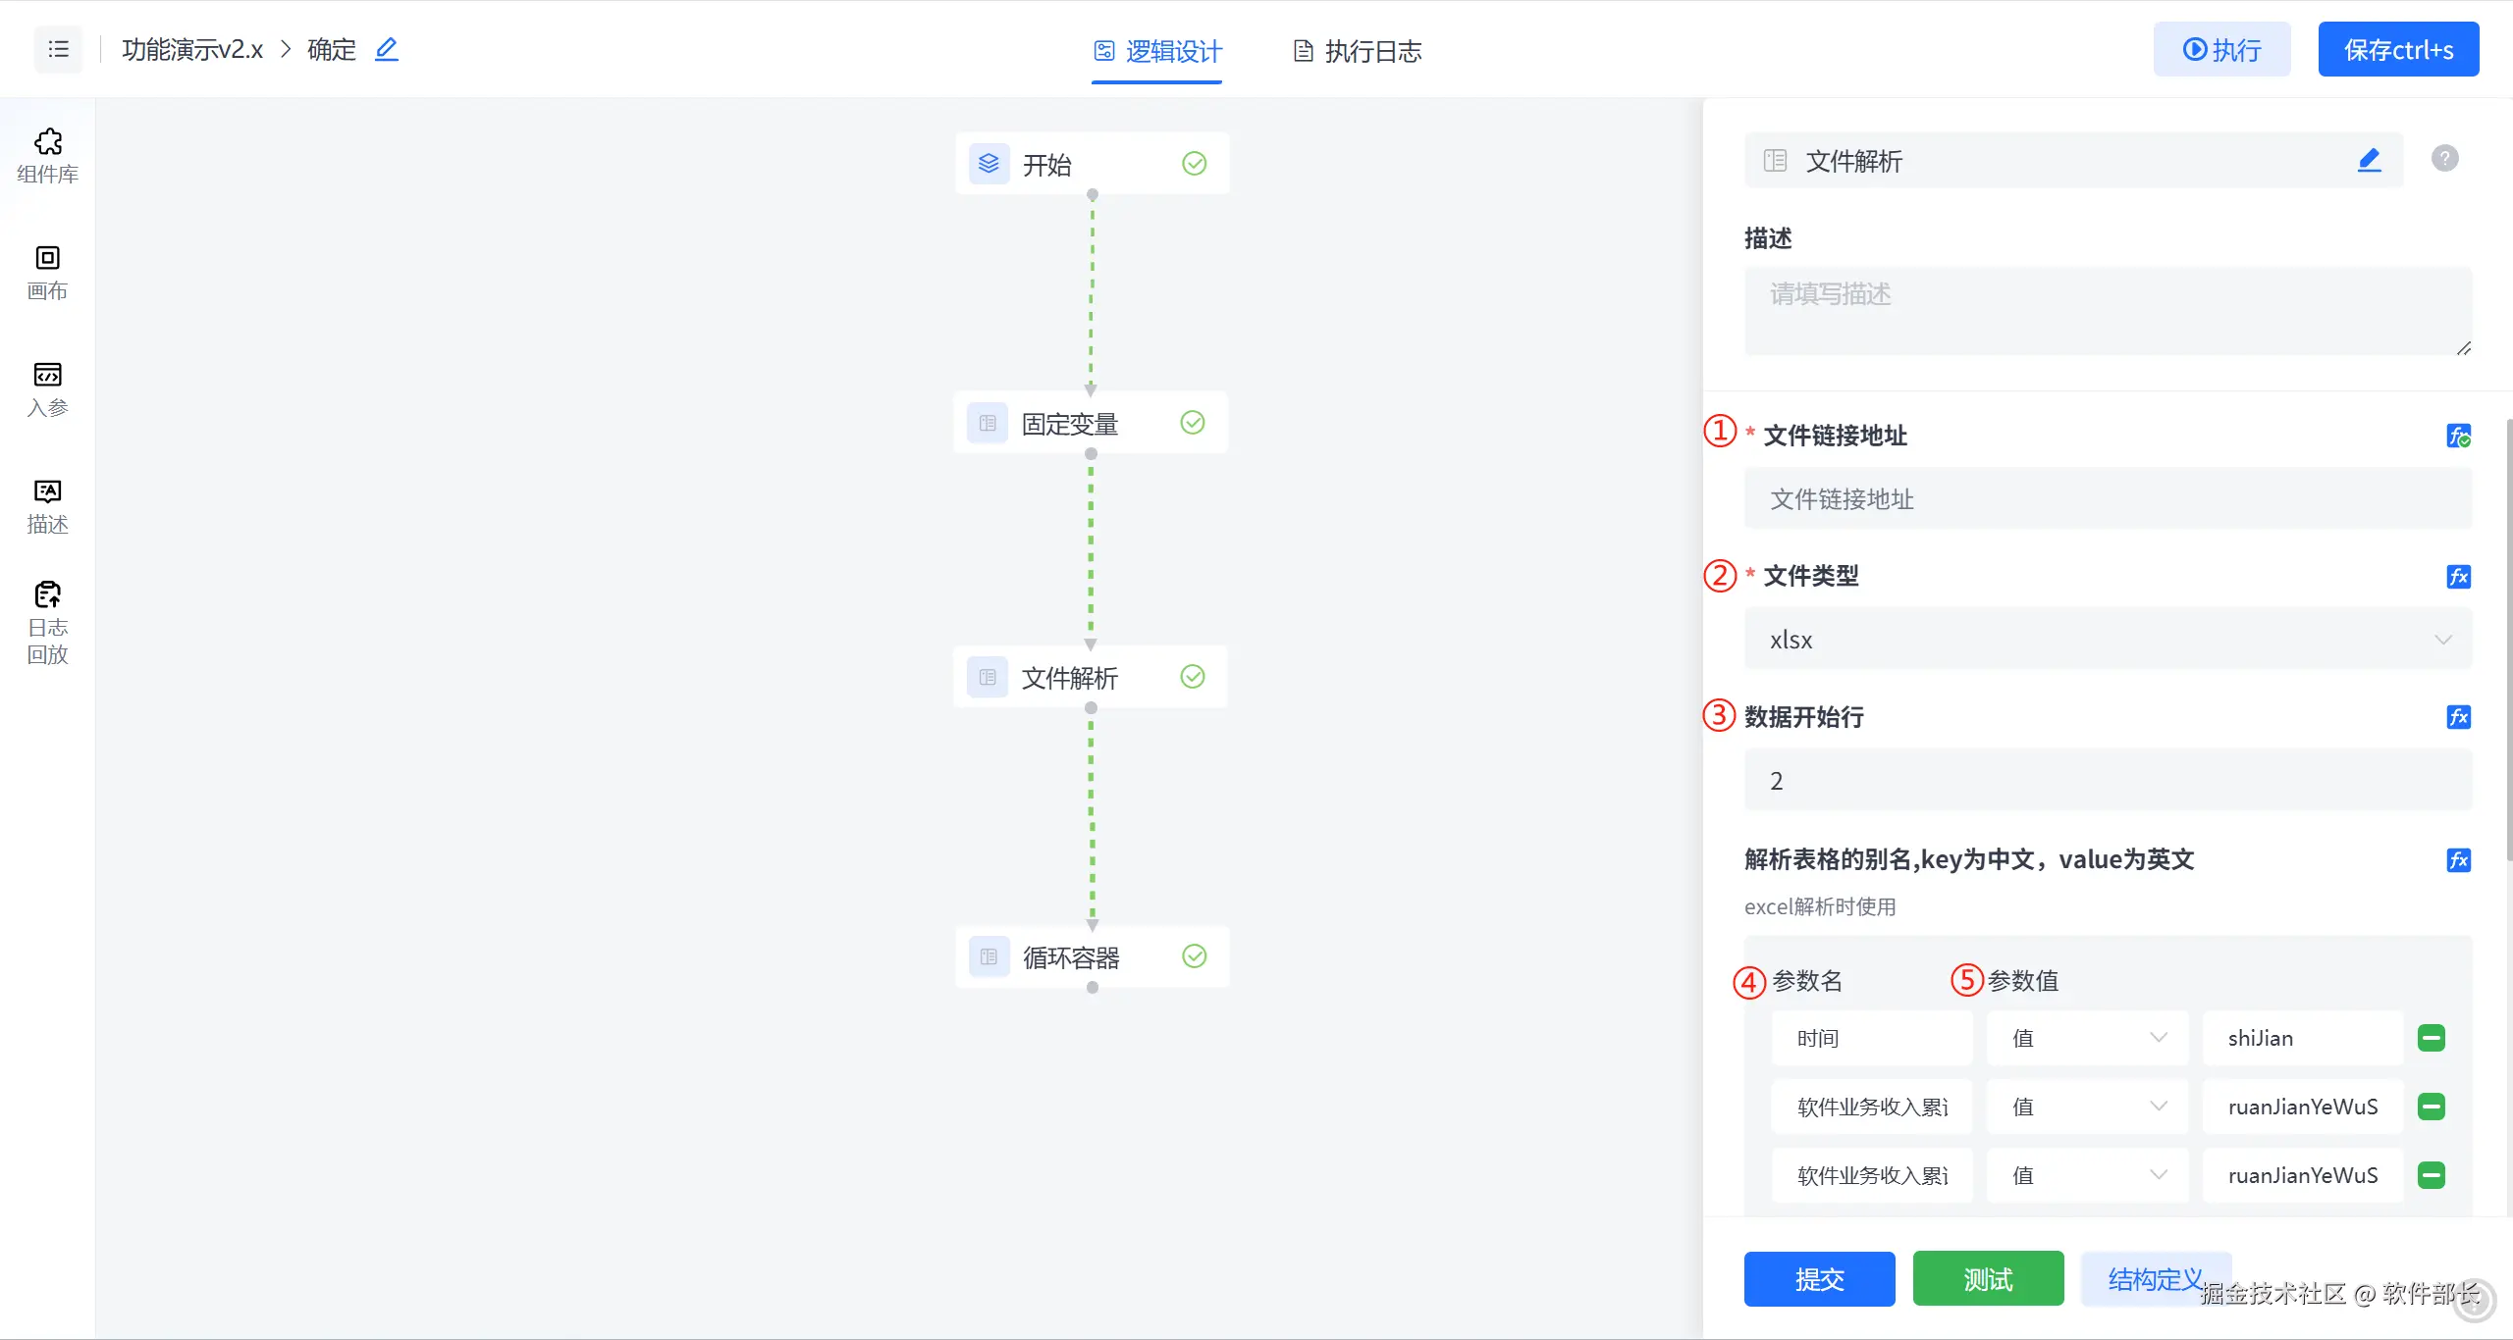Toggle fx expression for 文件链接地址
The image size is (2513, 1340).
point(2458,436)
